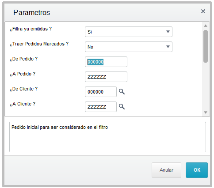Click the De Cliente field with 000000
This screenshot has height=188, width=214.
pos(101,92)
